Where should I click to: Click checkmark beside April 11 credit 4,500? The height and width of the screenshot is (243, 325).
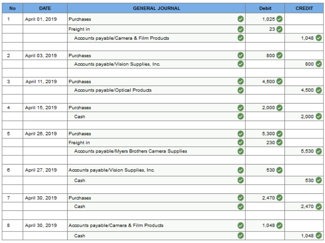coord(319,90)
